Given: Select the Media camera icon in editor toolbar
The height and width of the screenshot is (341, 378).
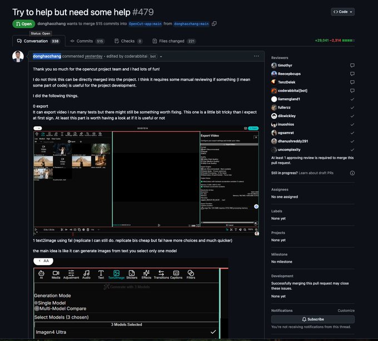Looking at the screenshot, I should pyautogui.click(x=56, y=274).
